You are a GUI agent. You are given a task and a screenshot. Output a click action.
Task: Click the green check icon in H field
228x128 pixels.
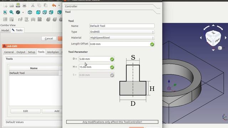point(112,67)
